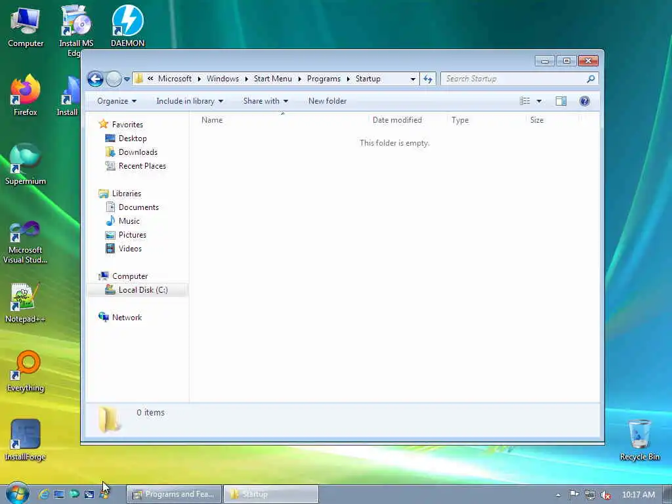Open the Documents library
The width and height of the screenshot is (672, 504).
[138, 207]
